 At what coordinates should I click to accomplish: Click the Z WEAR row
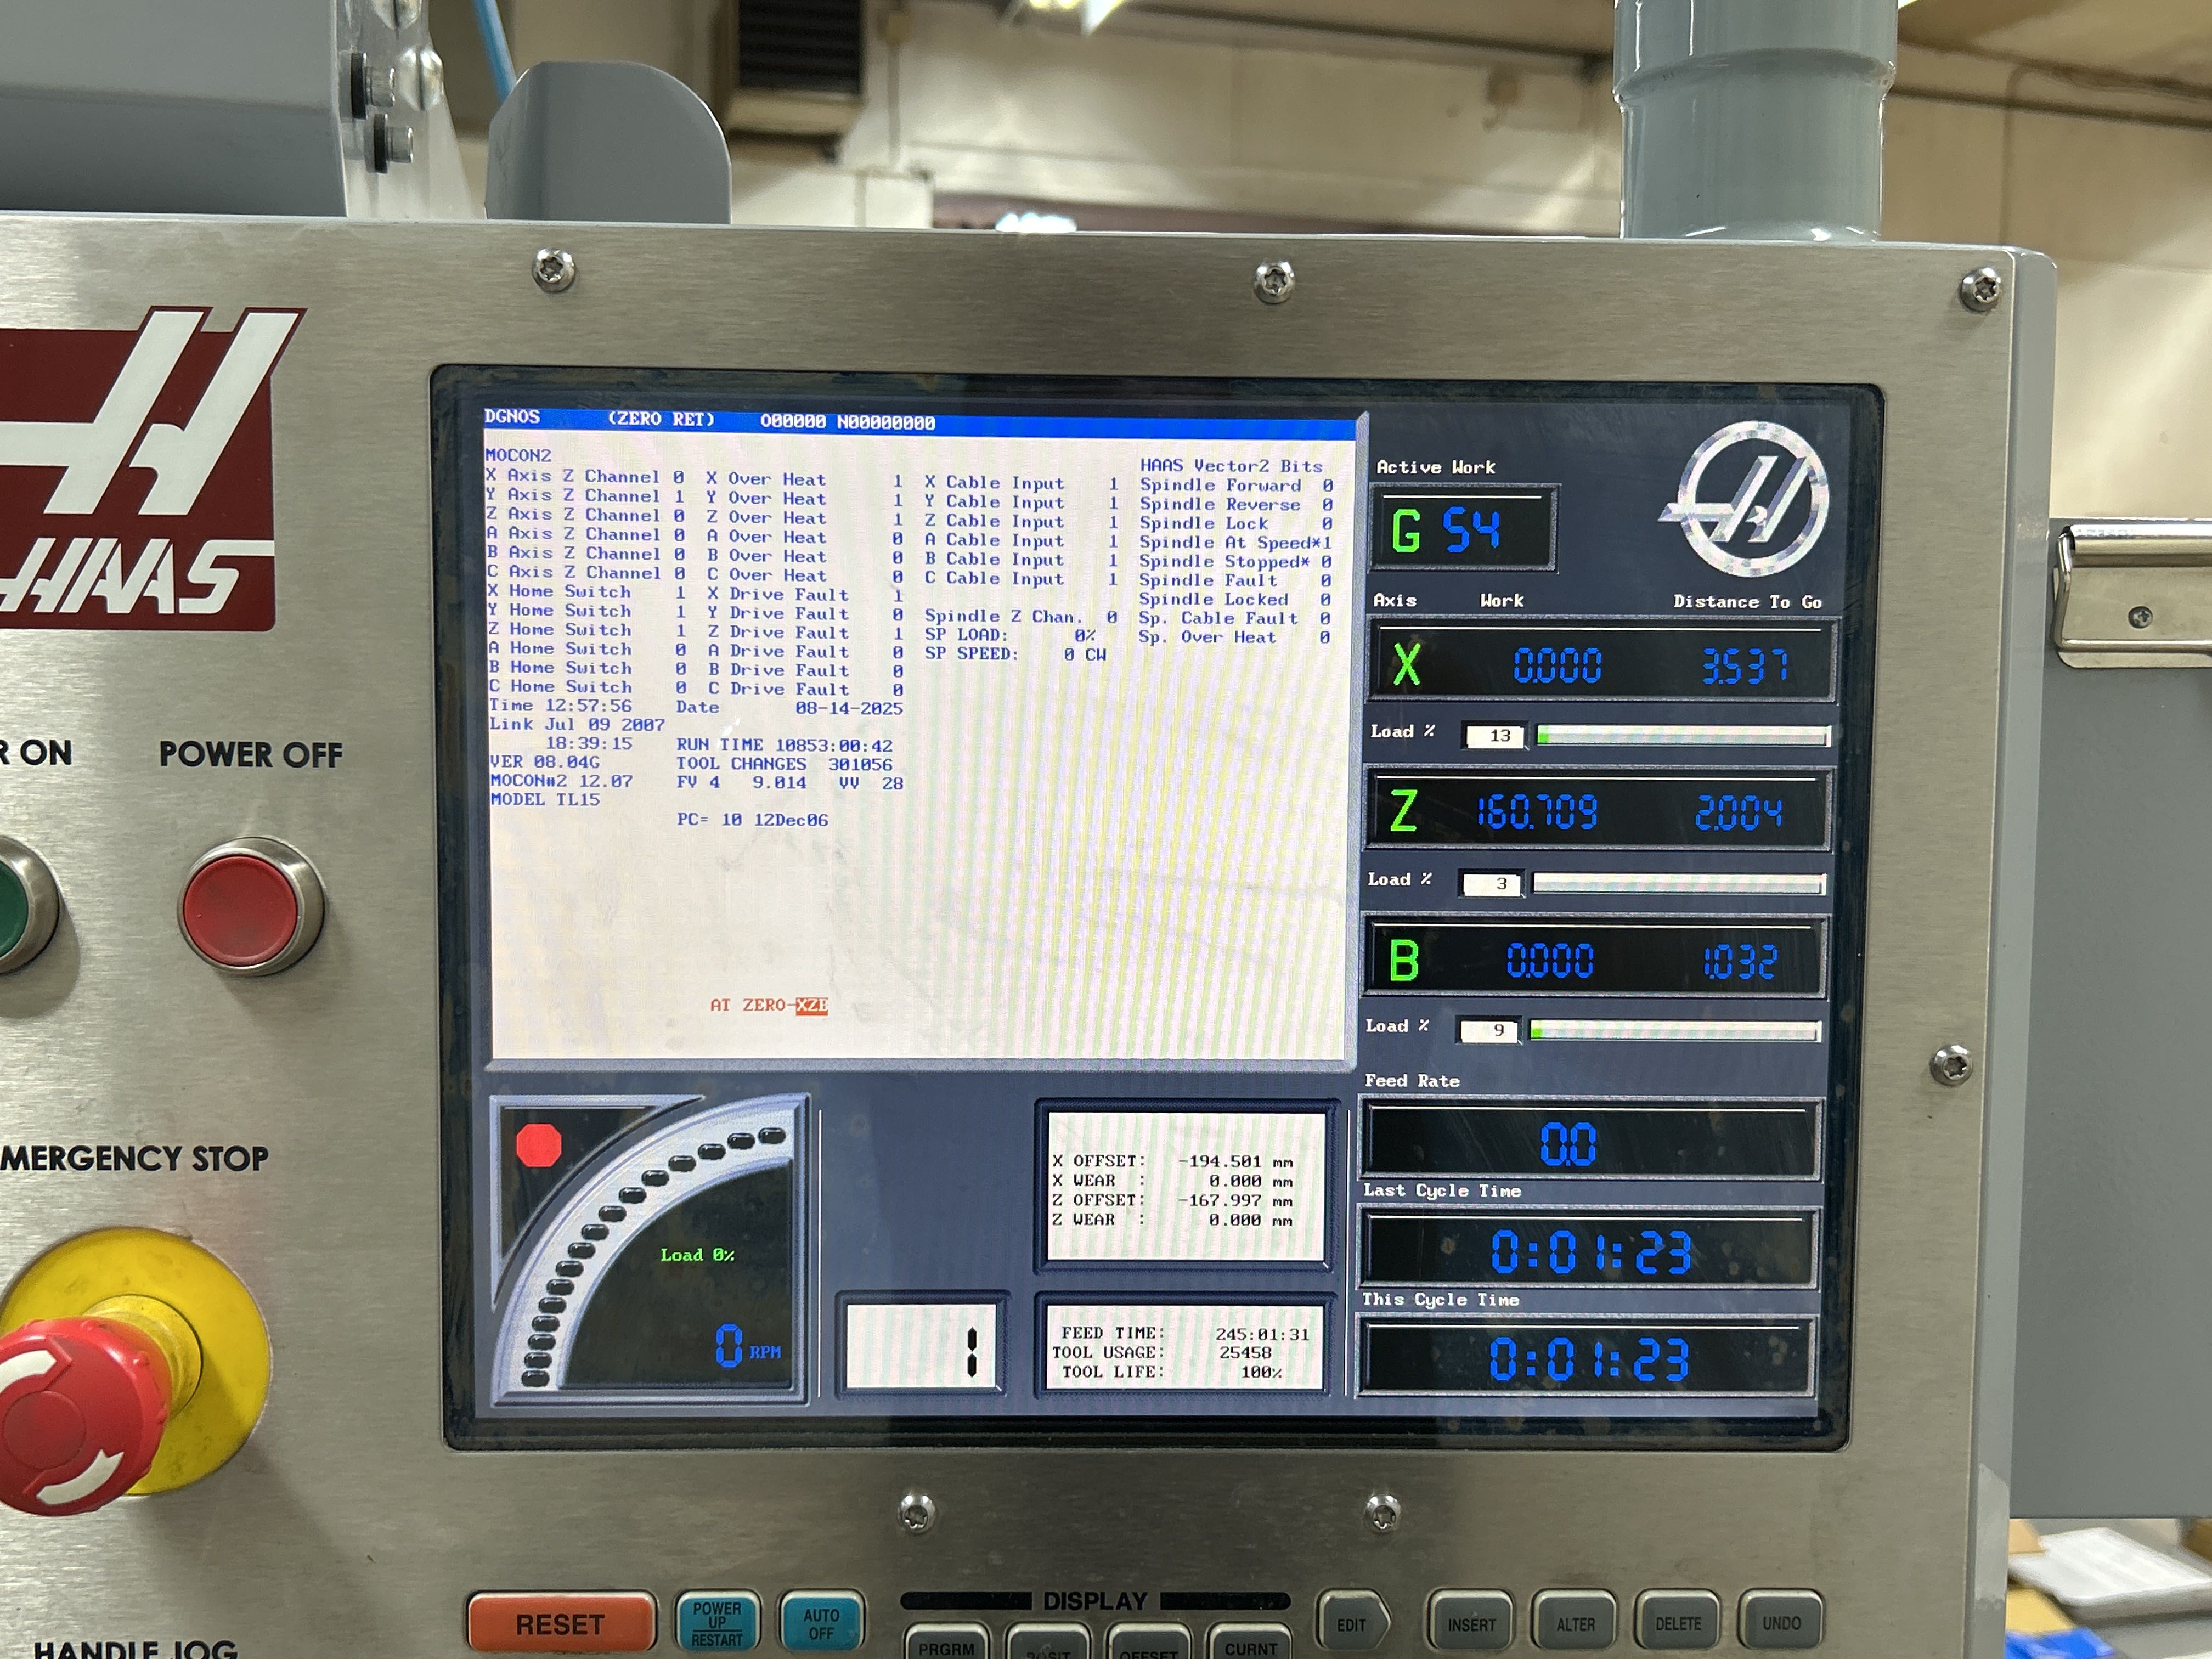1172,1220
